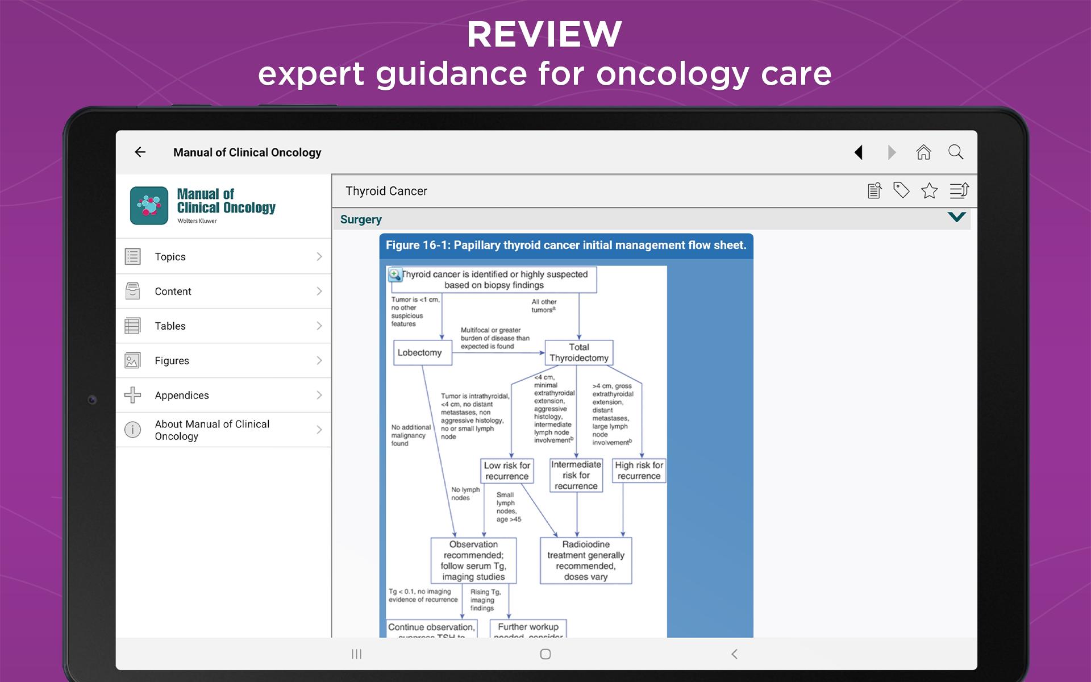The height and width of the screenshot is (682, 1091).
Task: Mark topic as favorite with the star icon
Action: point(930,190)
